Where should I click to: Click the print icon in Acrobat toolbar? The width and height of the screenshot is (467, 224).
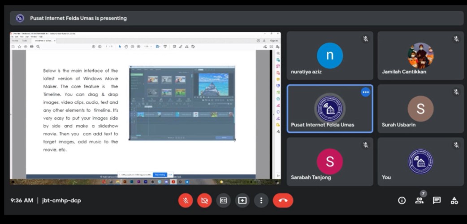point(31,46)
